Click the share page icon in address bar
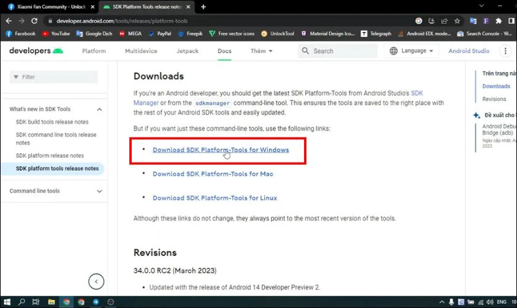517x308 pixels. (x=444, y=21)
